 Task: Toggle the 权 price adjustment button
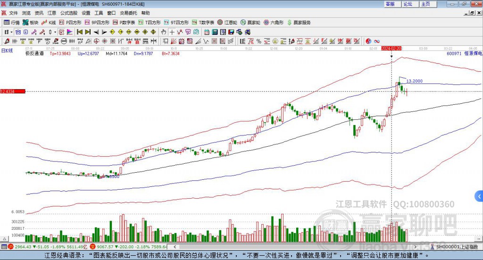[x=61, y=32]
